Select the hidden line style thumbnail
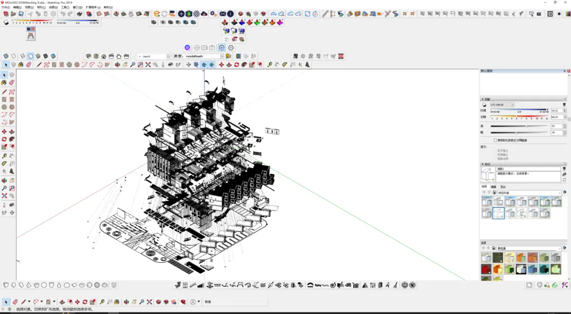 [499, 213]
